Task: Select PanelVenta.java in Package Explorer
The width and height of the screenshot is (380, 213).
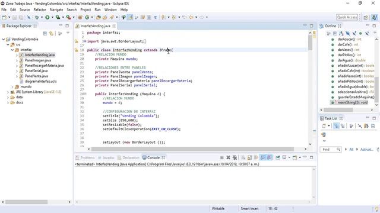Action: pos(36,76)
